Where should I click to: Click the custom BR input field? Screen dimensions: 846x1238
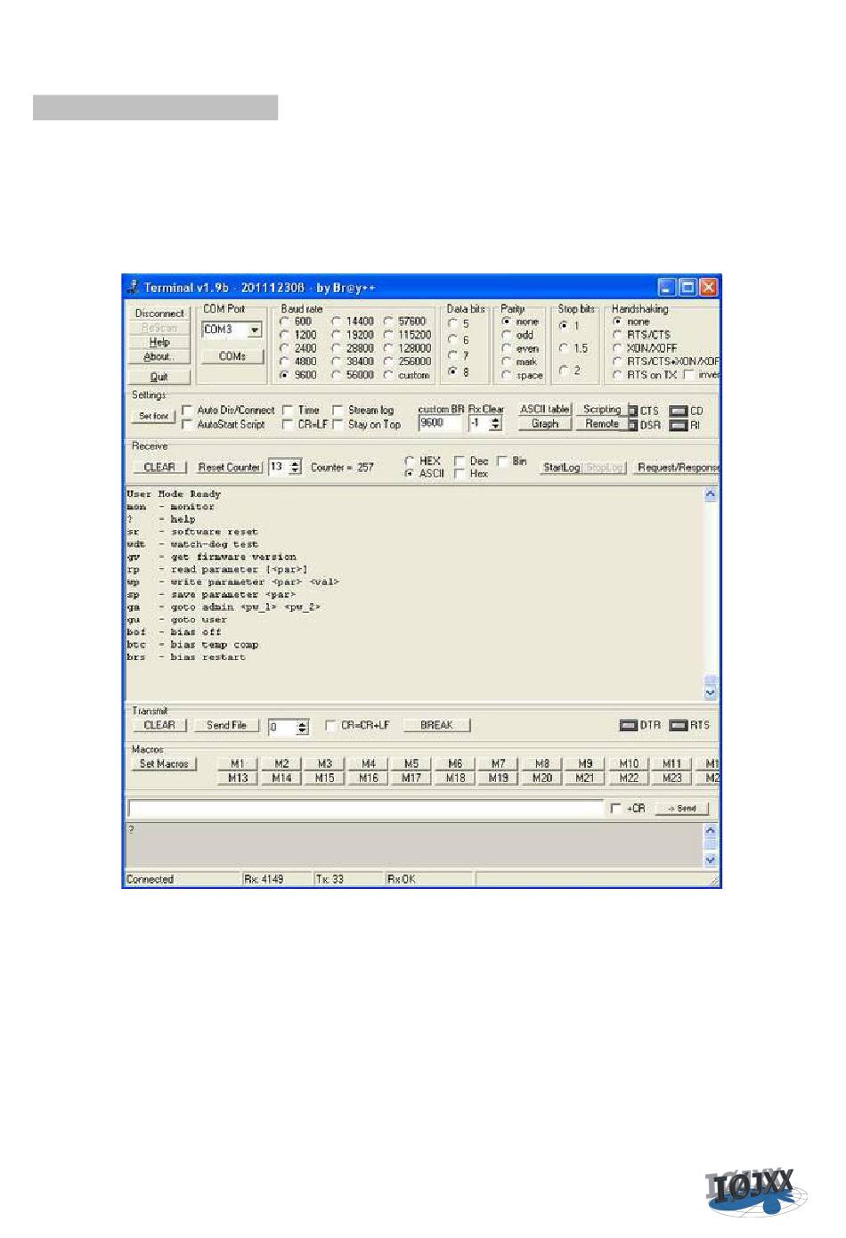(x=440, y=423)
